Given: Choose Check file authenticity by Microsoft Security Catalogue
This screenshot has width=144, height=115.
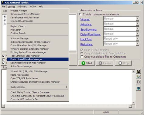Looking at the screenshot, I should (x=38, y=96).
